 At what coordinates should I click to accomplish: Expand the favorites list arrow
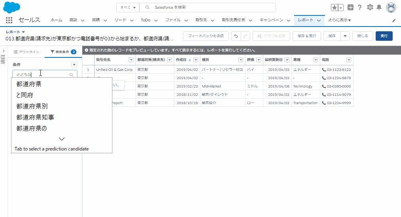tap(341, 8)
